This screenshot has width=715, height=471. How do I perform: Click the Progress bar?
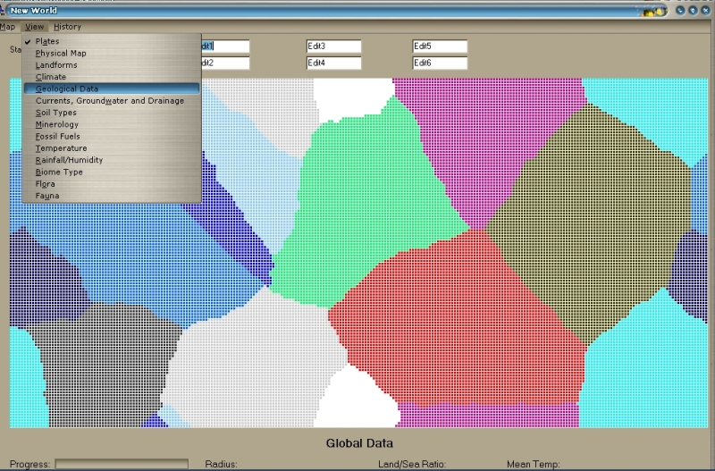122,465
